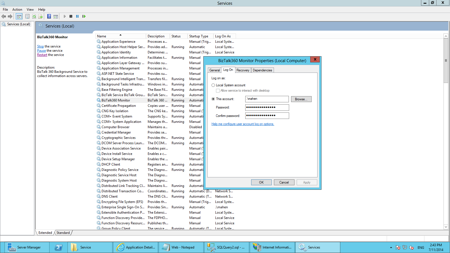Click the network icon in system tray
This screenshot has width=450, height=253.
pyautogui.click(x=405, y=247)
